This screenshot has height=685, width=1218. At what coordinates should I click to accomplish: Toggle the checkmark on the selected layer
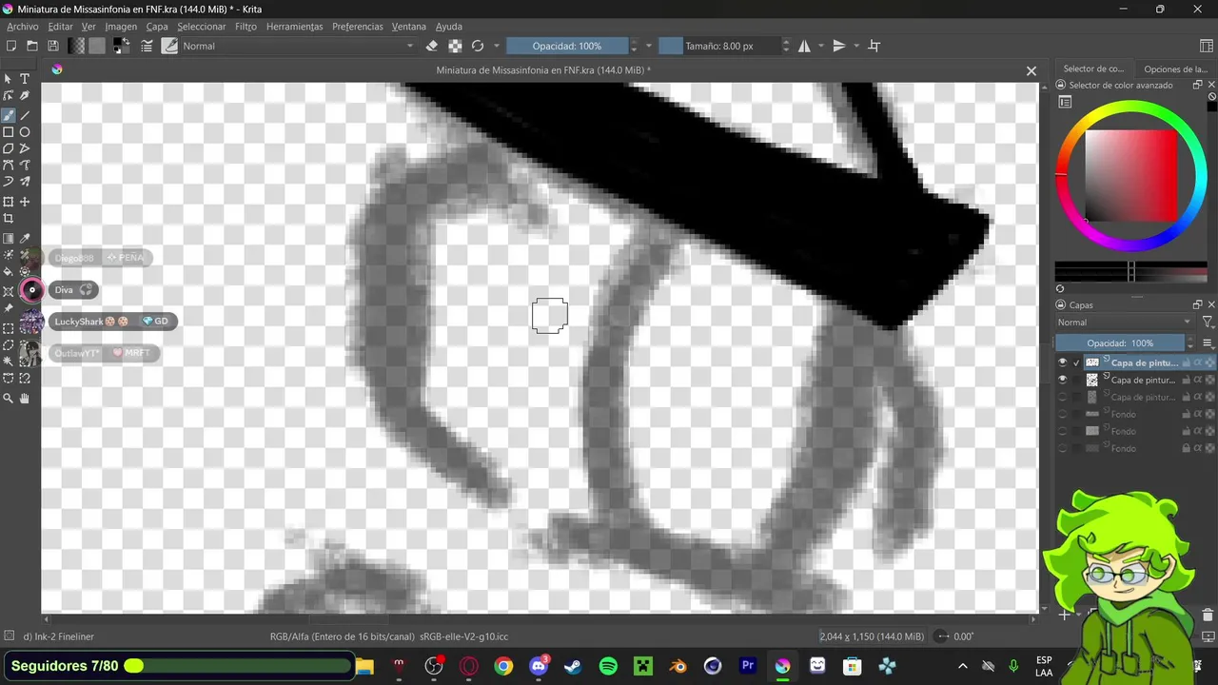tap(1076, 362)
